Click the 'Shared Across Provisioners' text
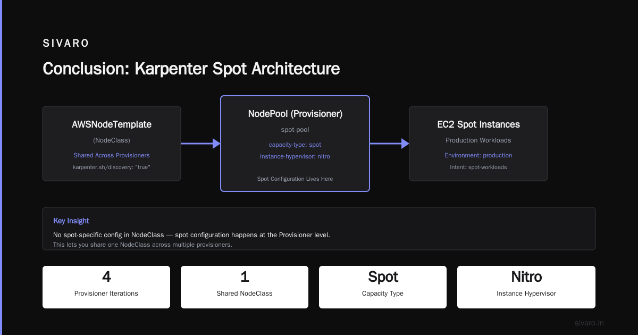The width and height of the screenshot is (638, 335). [x=112, y=155]
